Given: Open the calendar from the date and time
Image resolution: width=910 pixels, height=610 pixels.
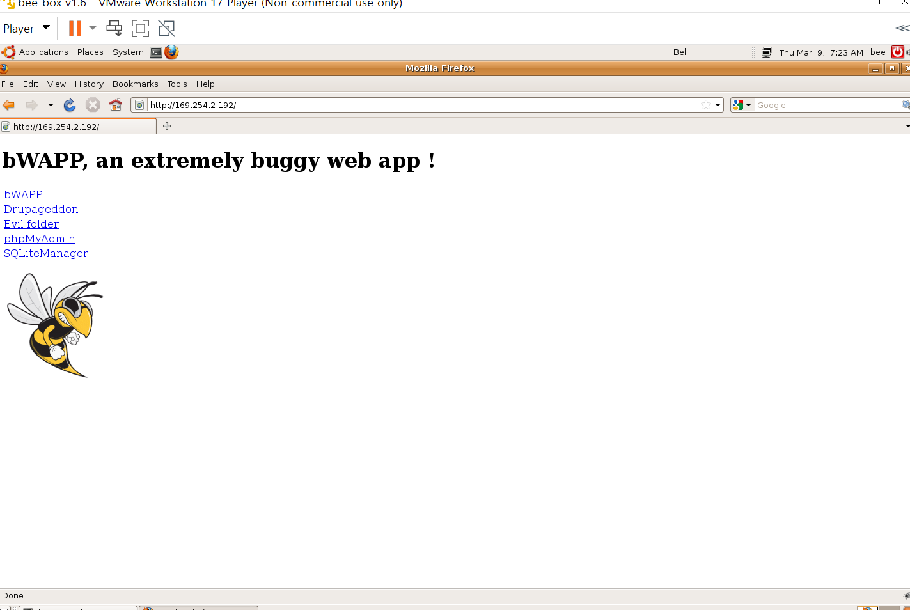Looking at the screenshot, I should pyautogui.click(x=821, y=52).
